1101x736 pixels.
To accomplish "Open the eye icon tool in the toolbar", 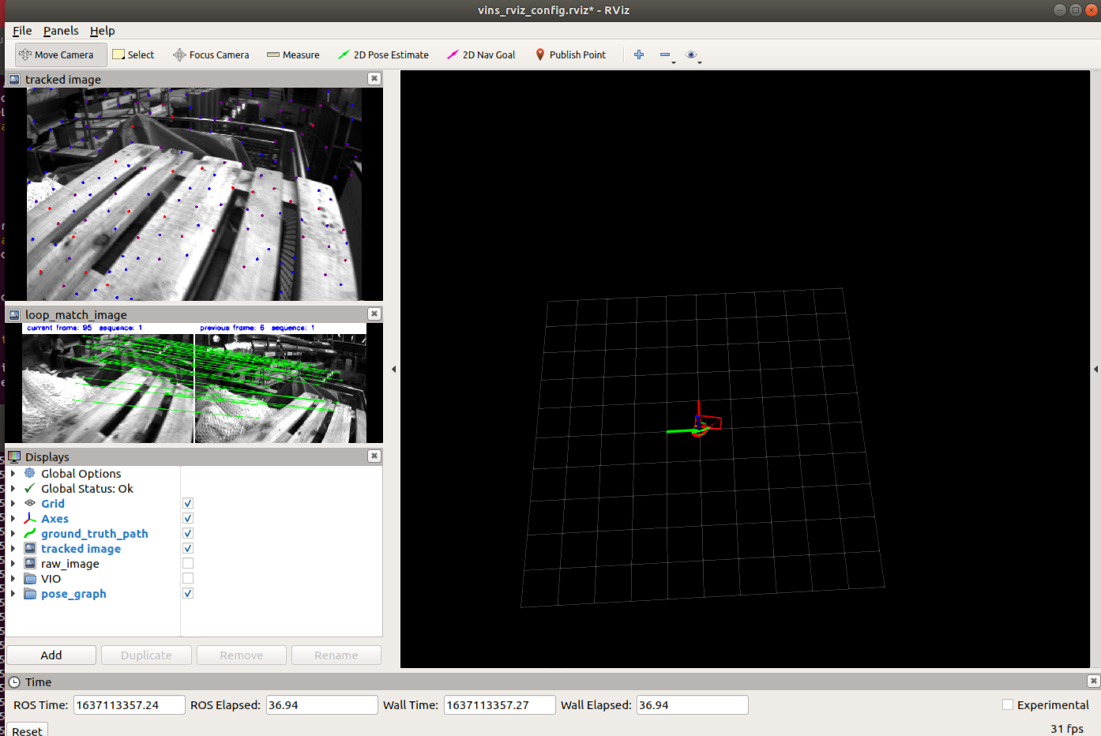I will coord(692,54).
